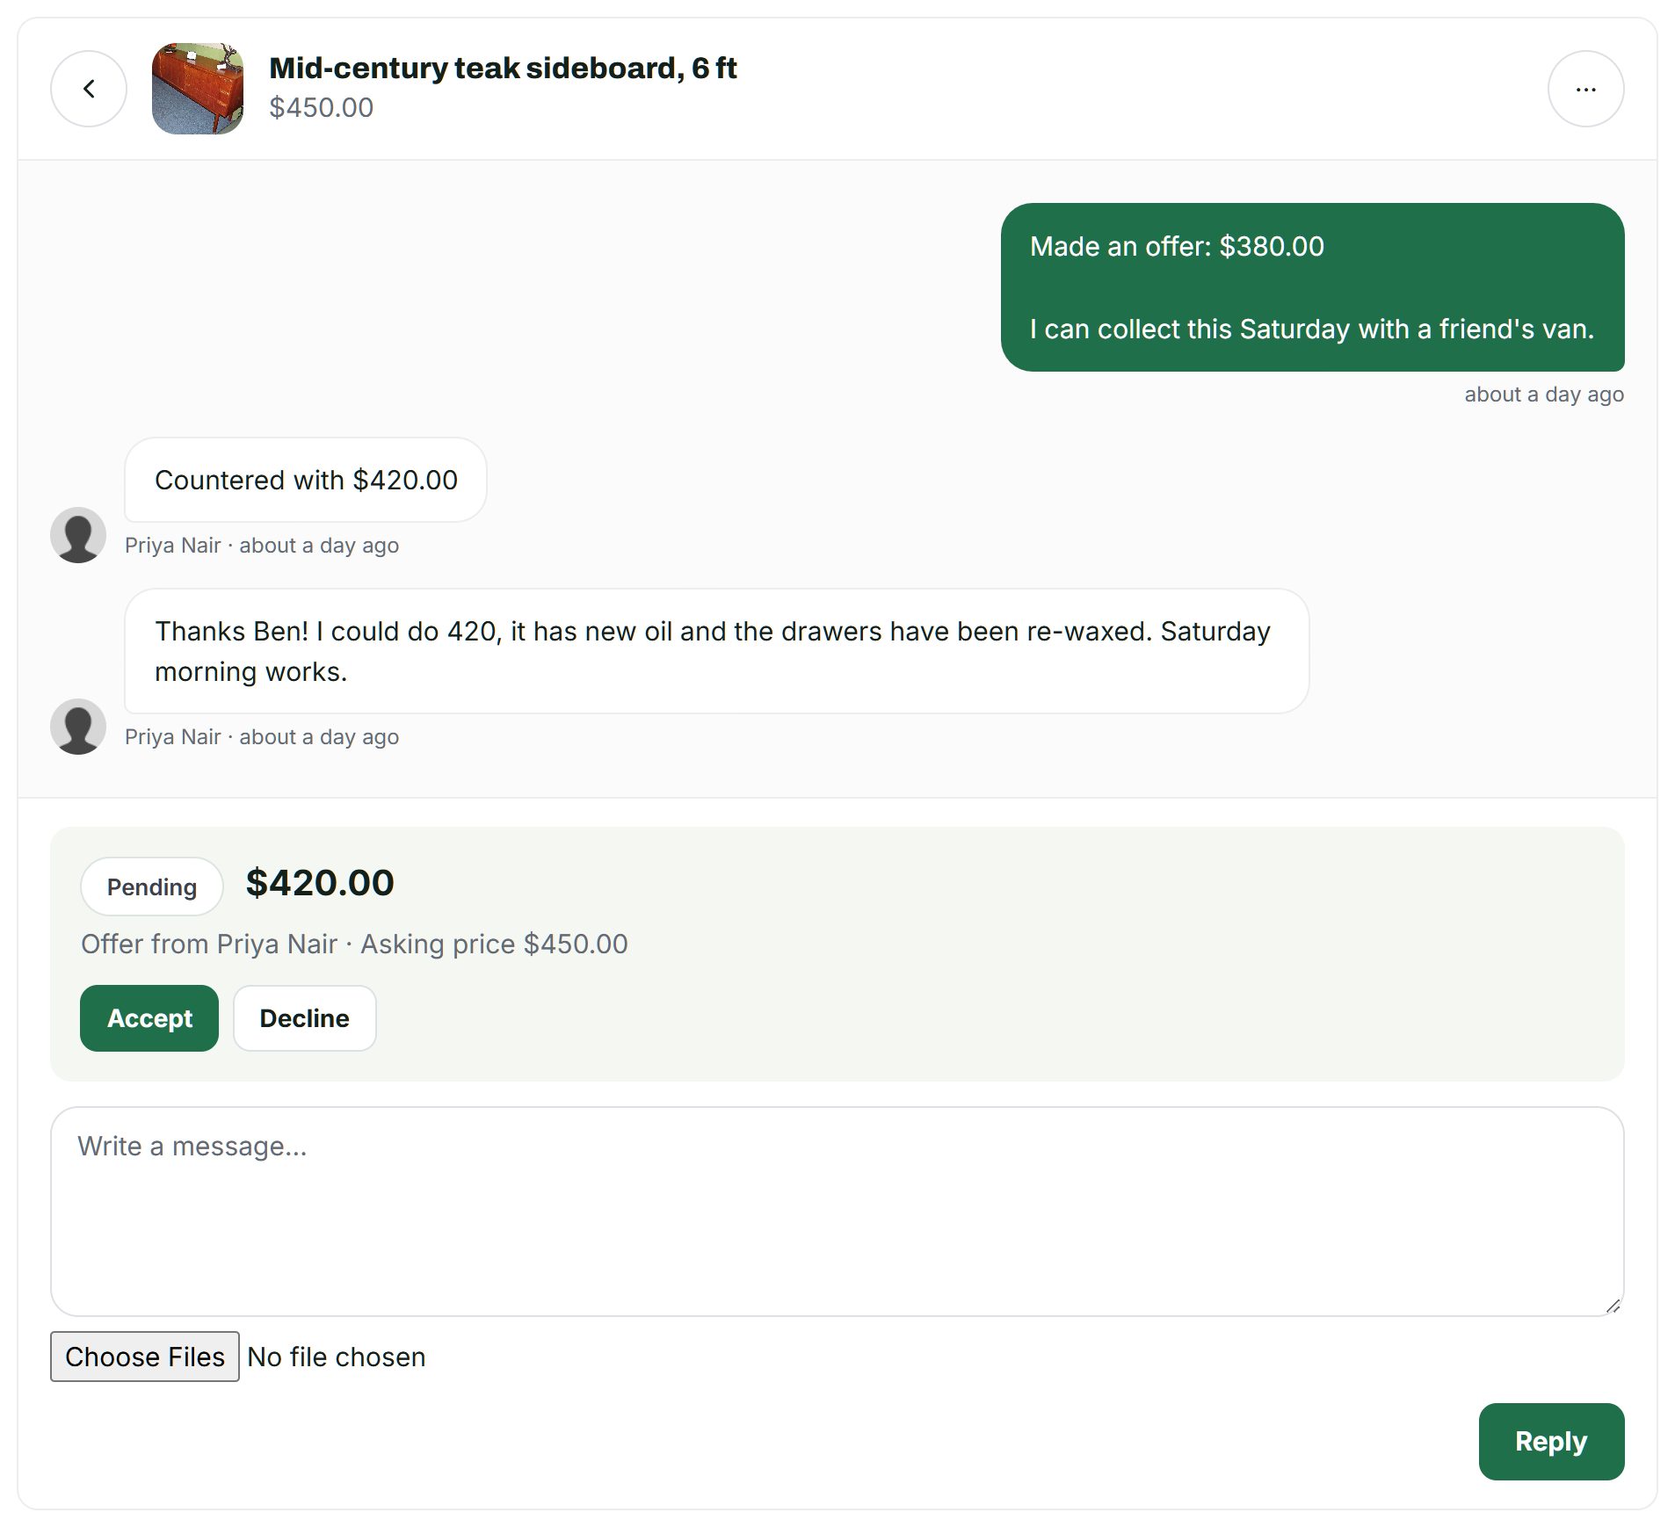Click Priya Nair's avatar beside the counter offer

78,535
